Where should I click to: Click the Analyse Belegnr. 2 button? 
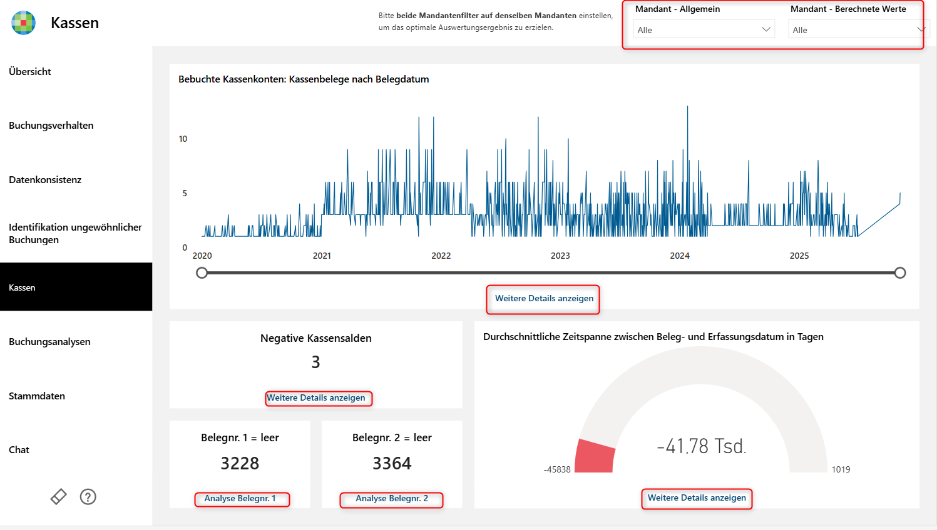pyautogui.click(x=392, y=499)
